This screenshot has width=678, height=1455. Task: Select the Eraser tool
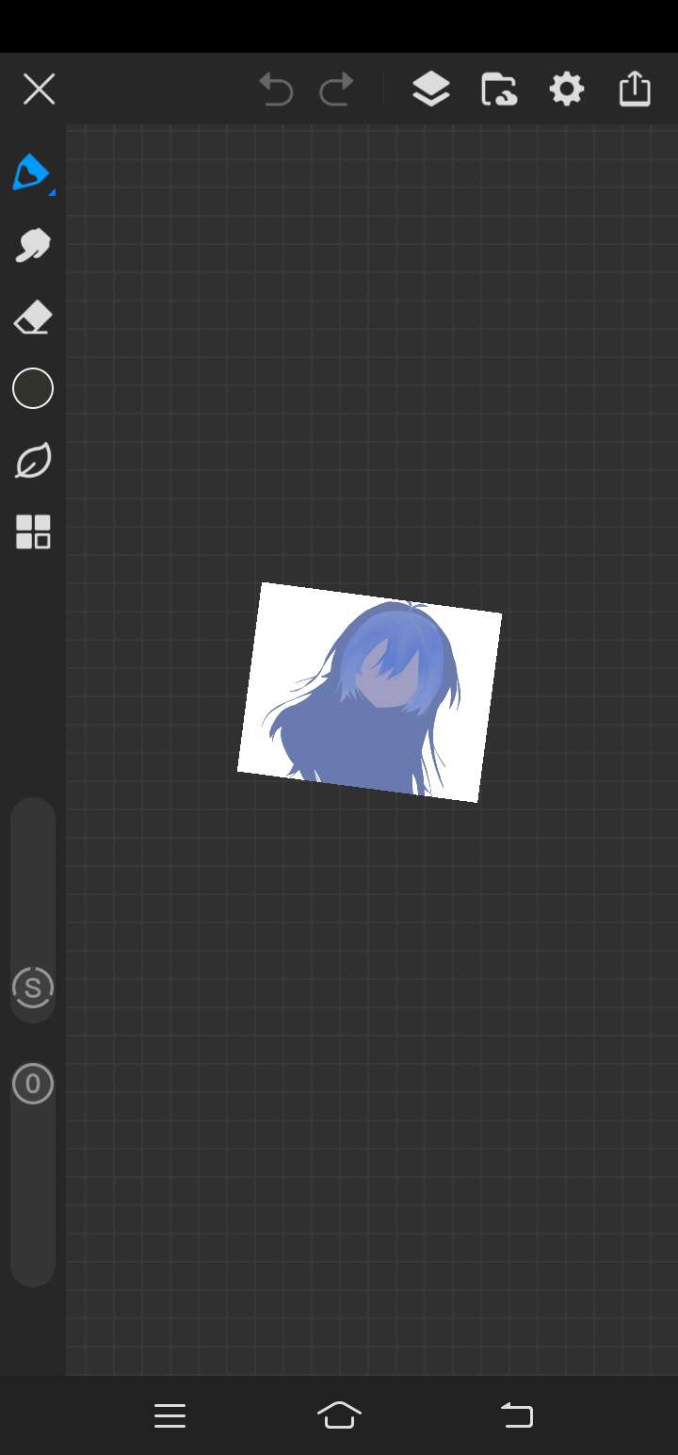coord(33,319)
